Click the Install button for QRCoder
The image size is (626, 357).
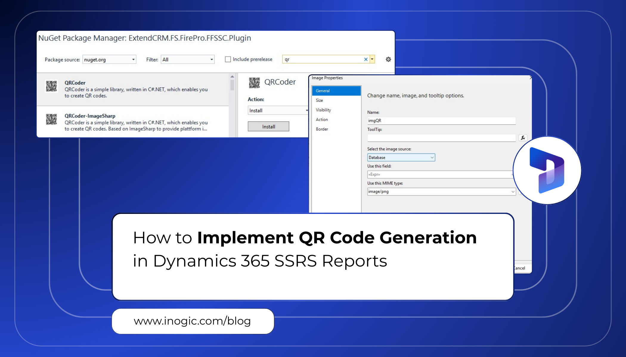point(268,126)
